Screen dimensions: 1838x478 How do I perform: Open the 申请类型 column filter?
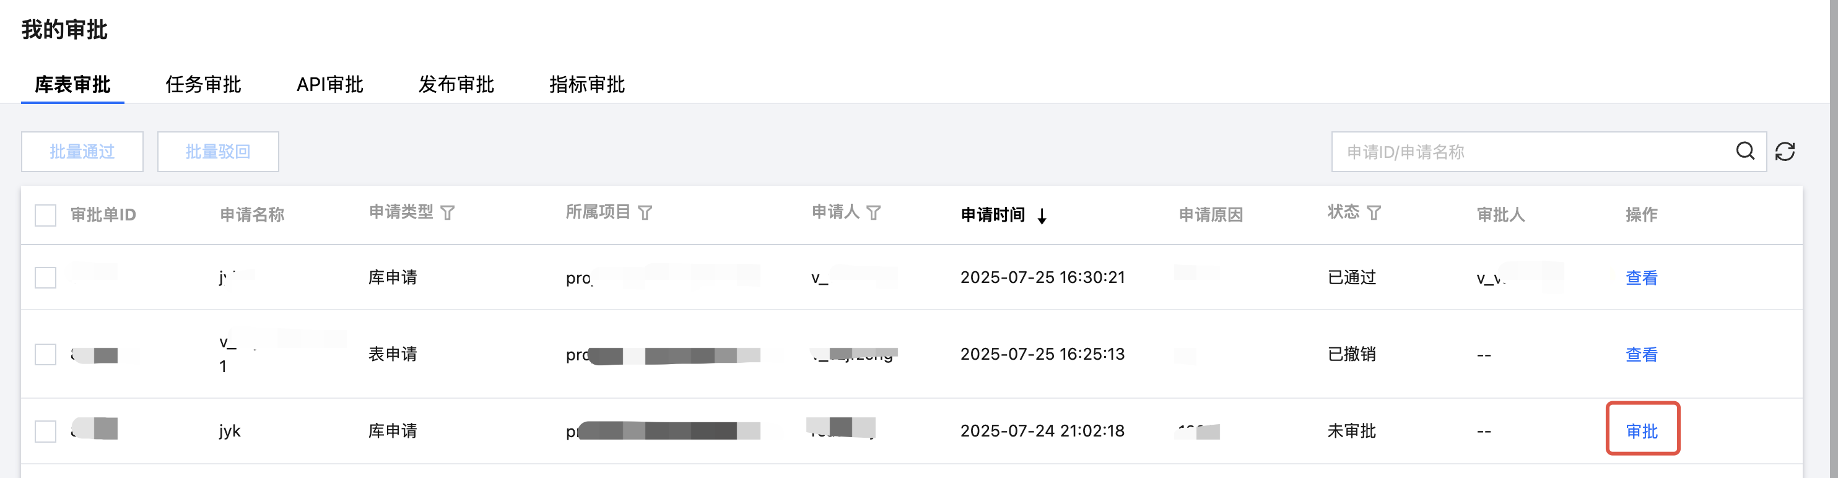[447, 212]
